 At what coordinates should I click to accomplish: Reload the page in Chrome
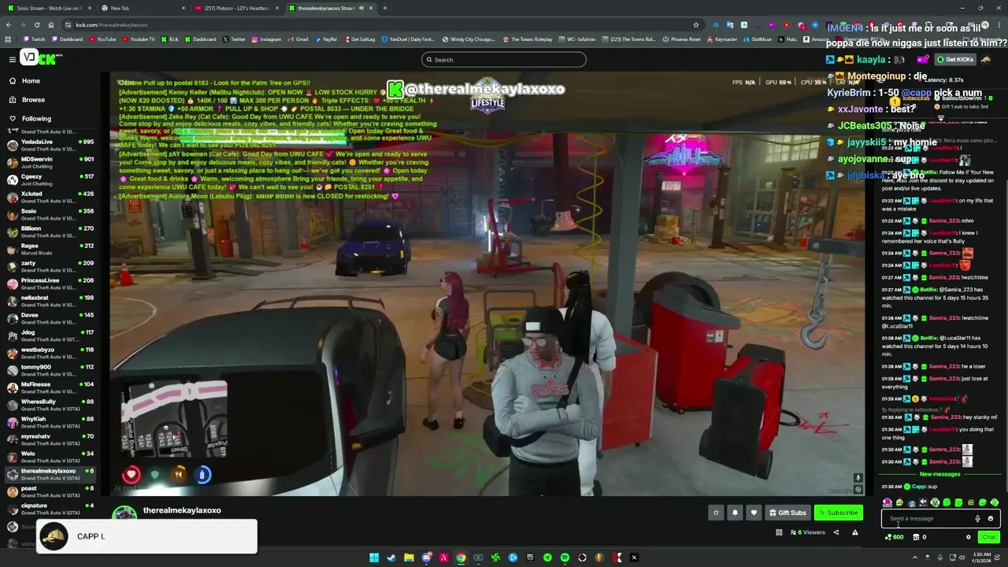[37, 24]
